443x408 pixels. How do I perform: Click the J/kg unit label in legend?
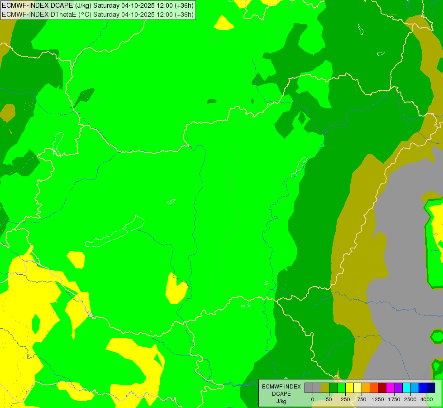pyautogui.click(x=281, y=401)
